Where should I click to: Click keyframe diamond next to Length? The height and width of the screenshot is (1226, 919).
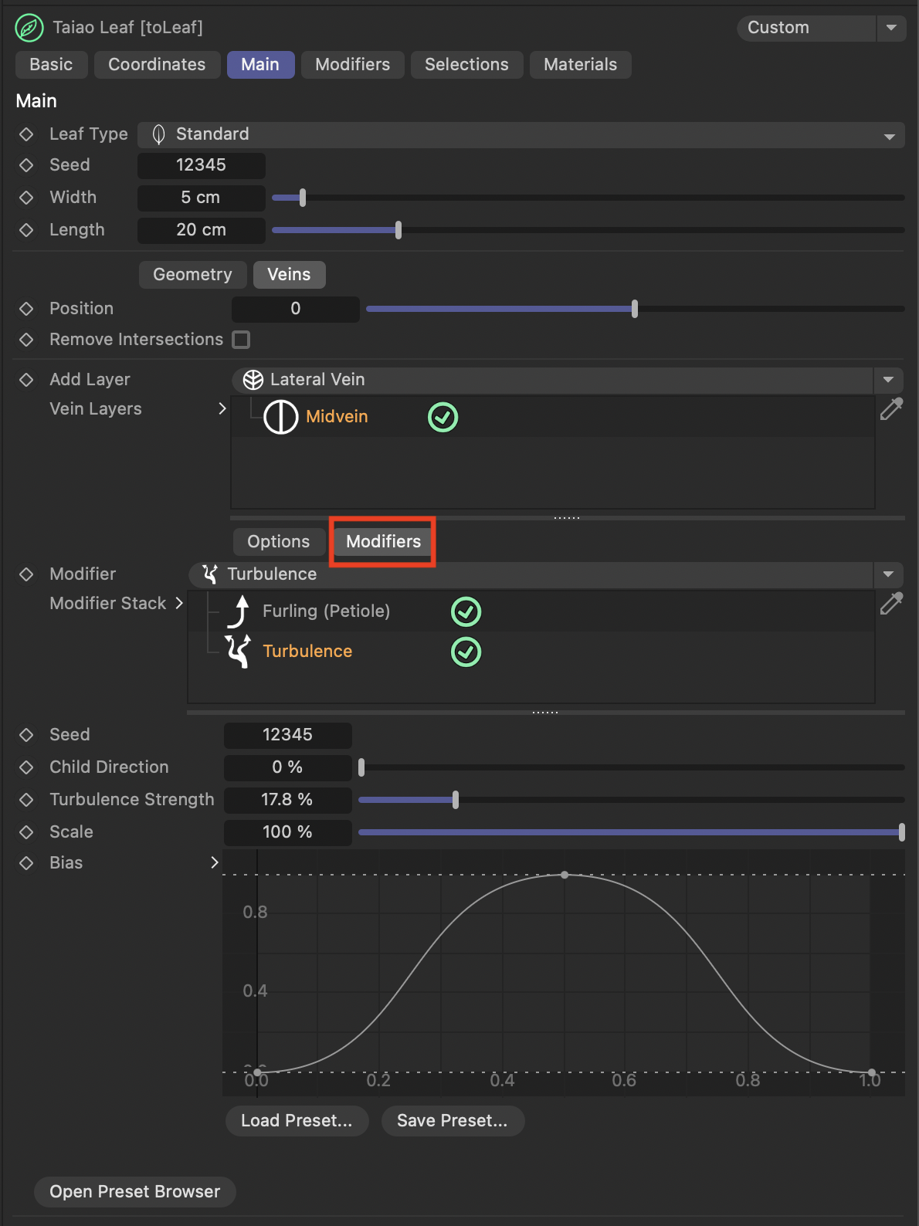point(26,230)
